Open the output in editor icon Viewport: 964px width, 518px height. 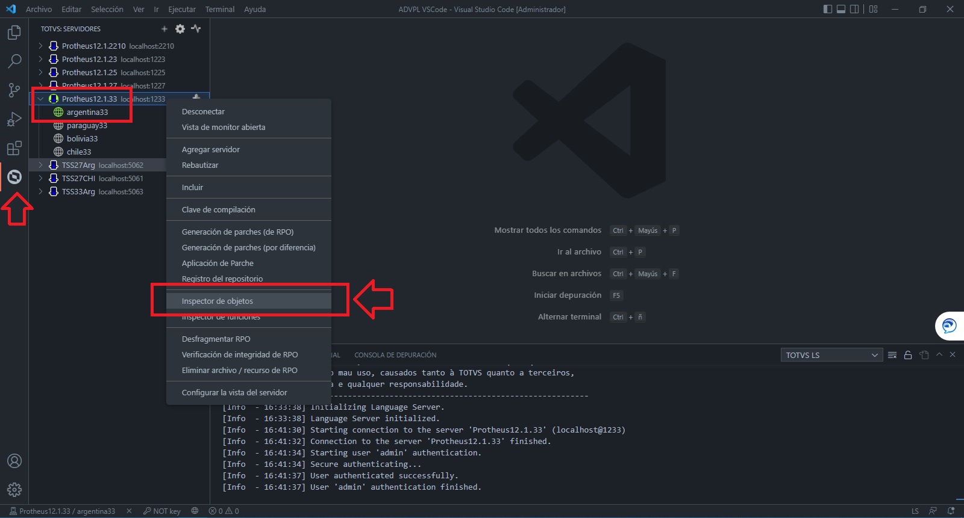coord(924,355)
